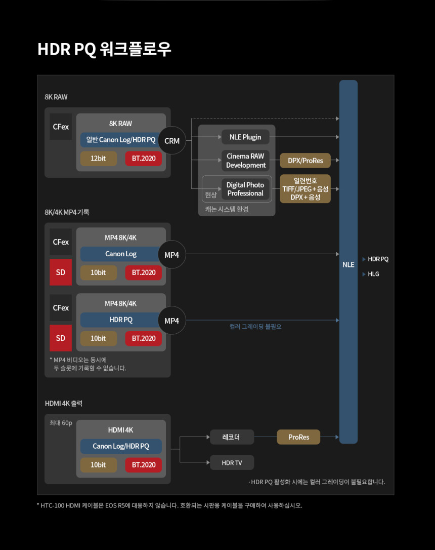The width and height of the screenshot is (435, 550).
Task: Select the BT.2020 badge in the HDMI 4K block
Action: click(144, 465)
